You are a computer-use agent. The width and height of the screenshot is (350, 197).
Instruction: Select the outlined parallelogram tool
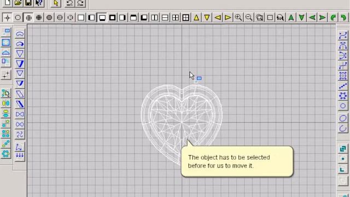pyautogui.click(x=20, y=94)
